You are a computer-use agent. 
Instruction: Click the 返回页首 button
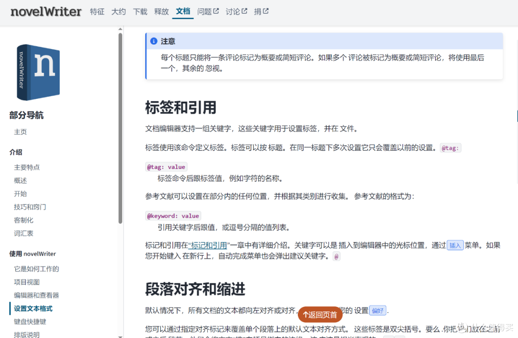click(x=320, y=315)
